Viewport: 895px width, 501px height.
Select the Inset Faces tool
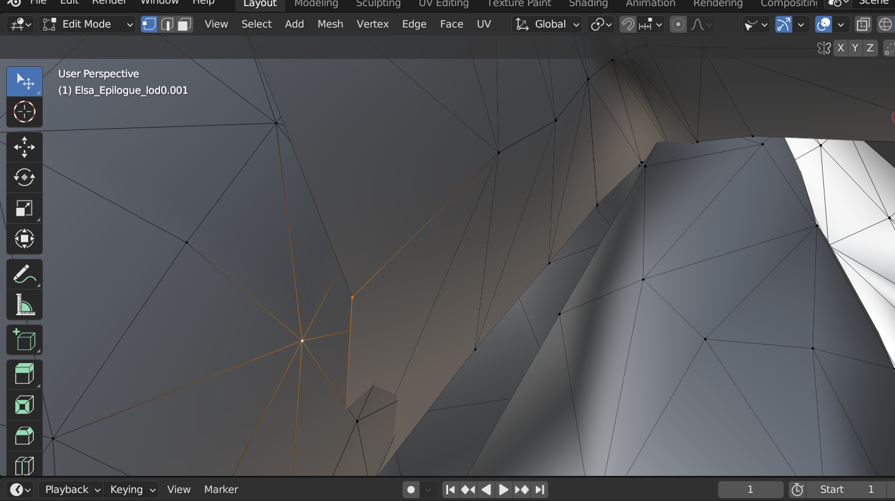tap(25, 405)
